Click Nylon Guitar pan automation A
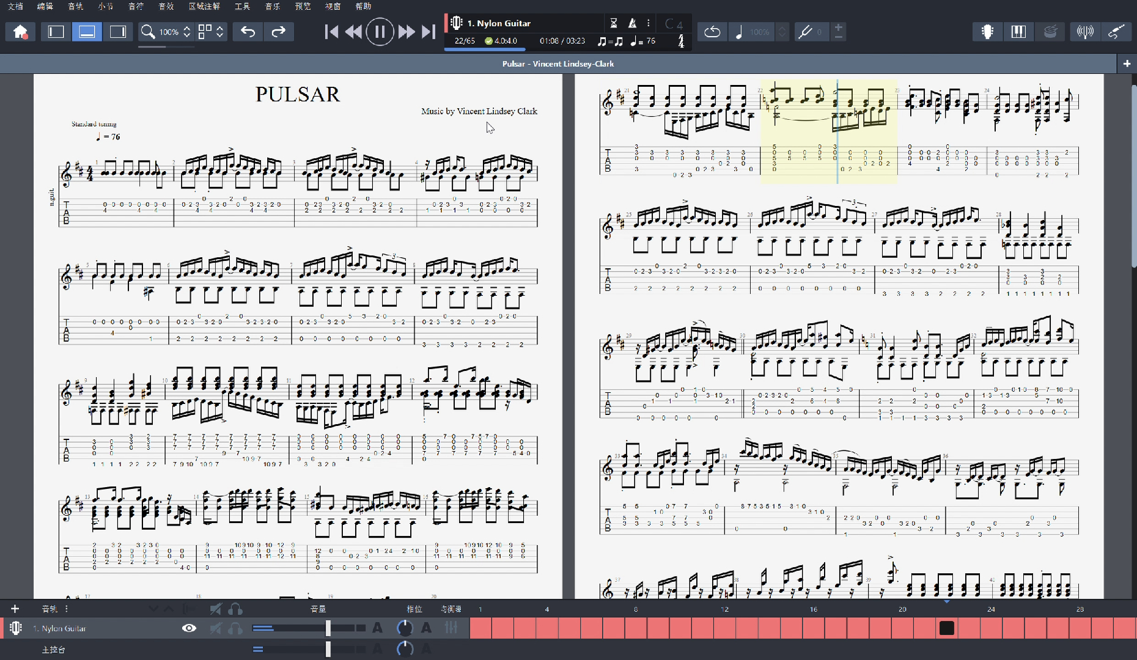This screenshot has height=660, width=1137. point(426,628)
